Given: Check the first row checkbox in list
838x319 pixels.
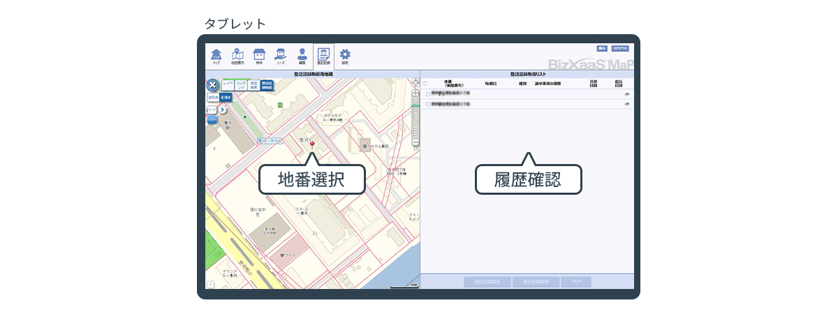Looking at the screenshot, I should click(427, 93).
